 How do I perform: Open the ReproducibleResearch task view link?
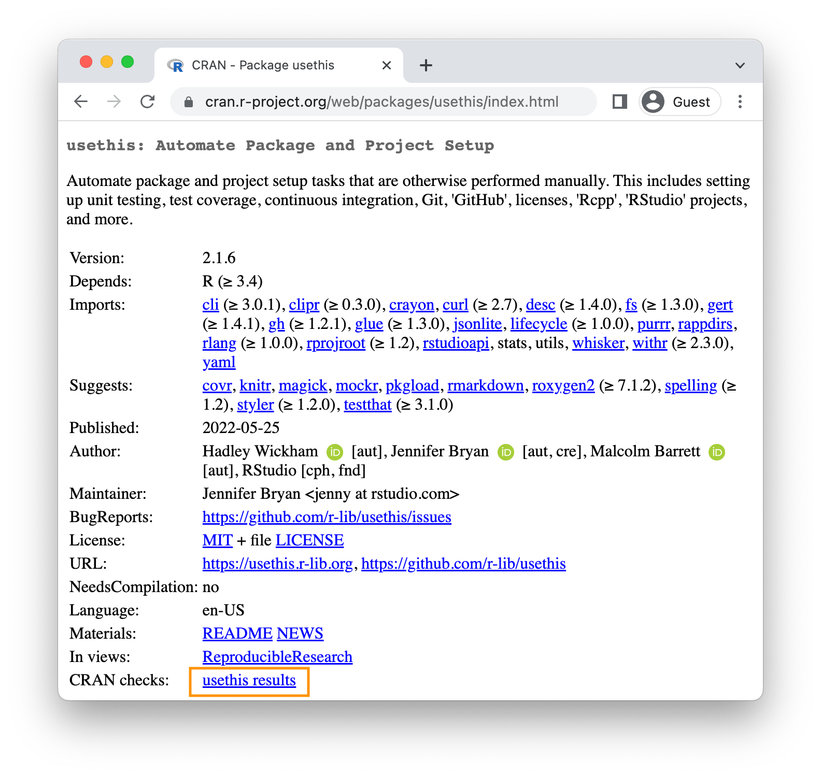(x=278, y=657)
